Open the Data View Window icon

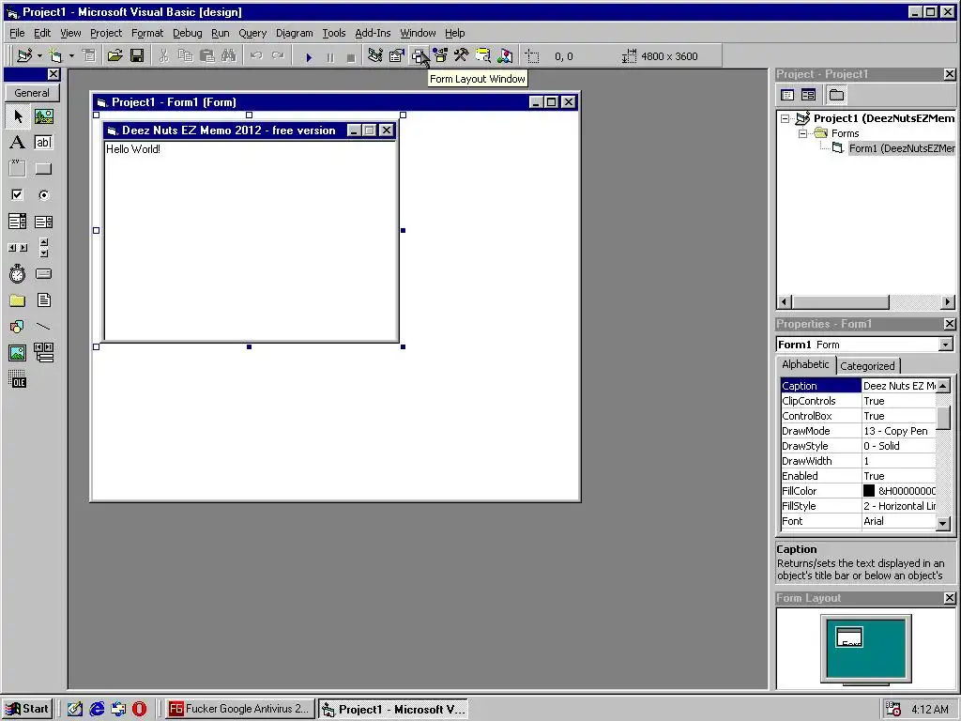[x=483, y=55]
